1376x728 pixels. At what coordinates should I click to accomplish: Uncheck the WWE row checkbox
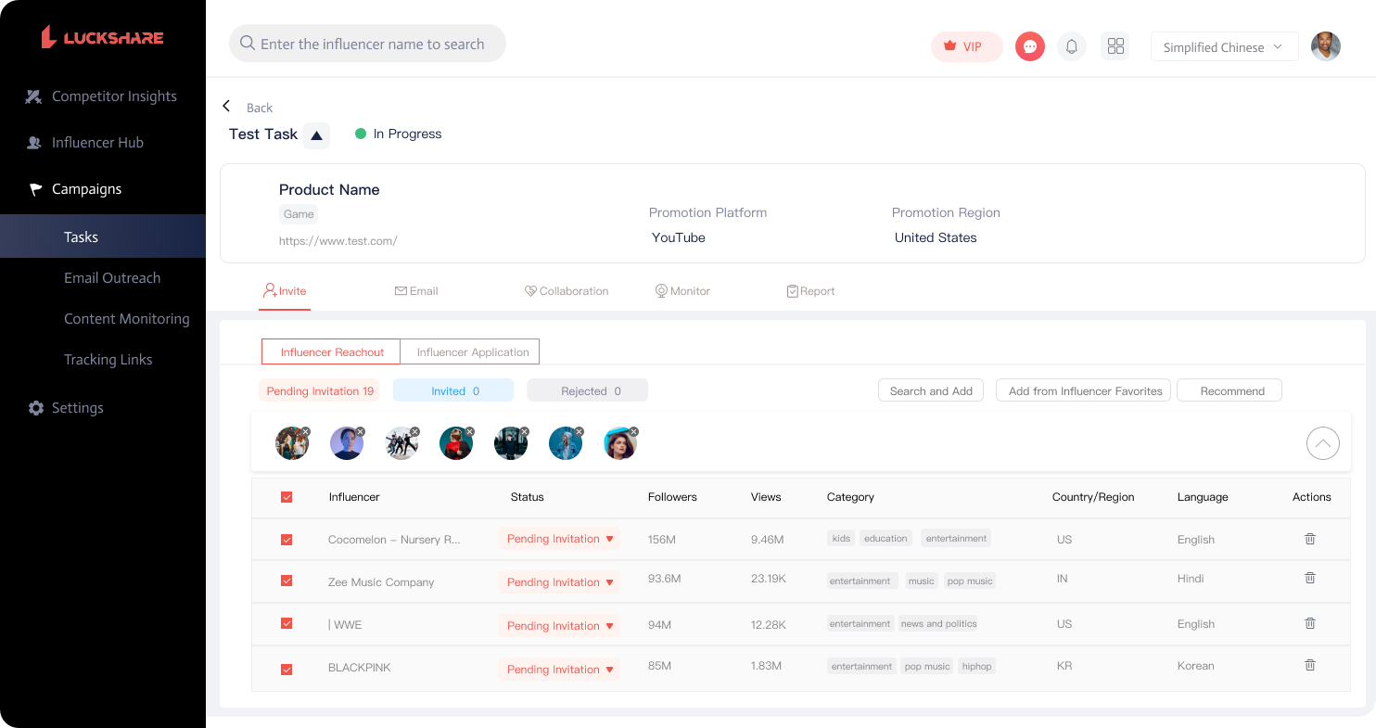pyautogui.click(x=287, y=624)
